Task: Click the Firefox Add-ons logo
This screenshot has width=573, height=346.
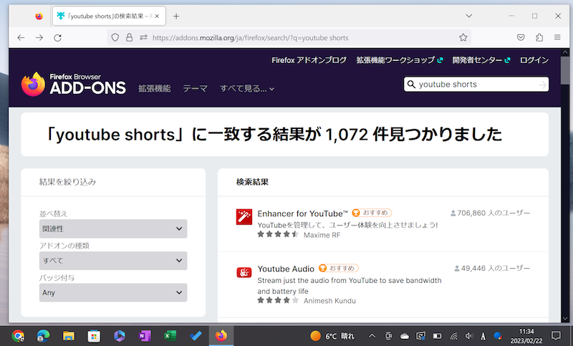Action: pos(73,85)
